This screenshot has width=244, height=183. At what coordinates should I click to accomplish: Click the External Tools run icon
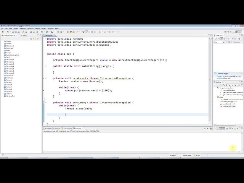click(51, 32)
